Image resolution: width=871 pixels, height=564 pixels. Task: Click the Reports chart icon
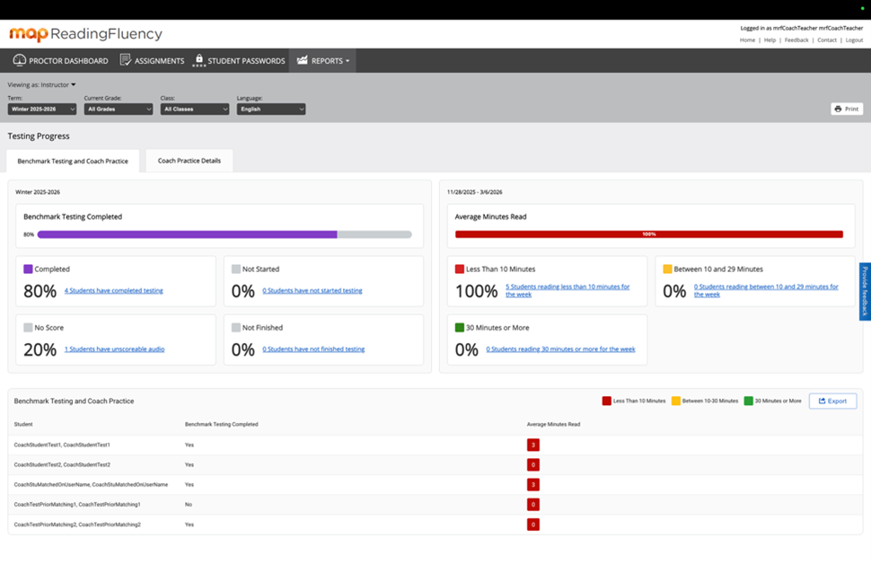pos(303,60)
